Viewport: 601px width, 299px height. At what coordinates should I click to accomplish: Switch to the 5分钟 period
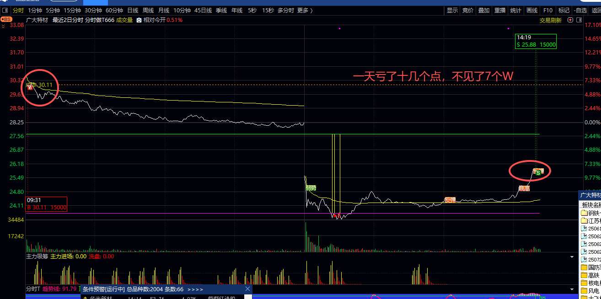click(53, 10)
